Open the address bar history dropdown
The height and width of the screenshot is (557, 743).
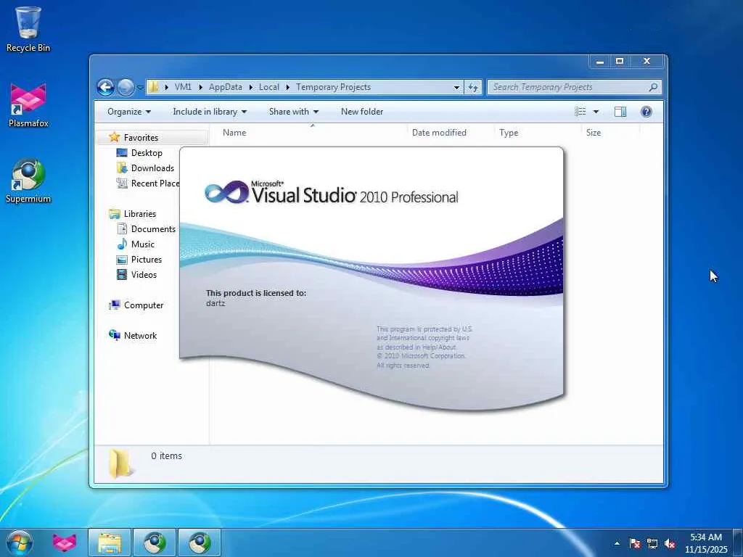click(457, 88)
